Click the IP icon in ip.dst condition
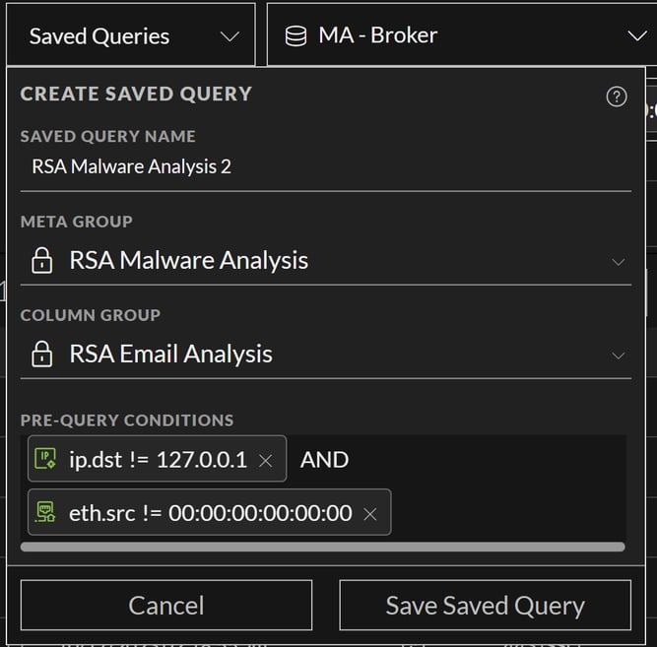 45,459
